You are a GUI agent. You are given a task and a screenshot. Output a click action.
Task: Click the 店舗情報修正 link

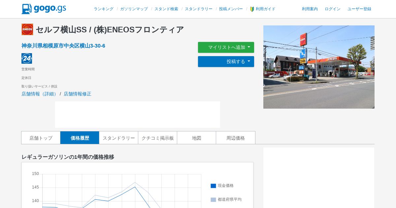(x=78, y=94)
